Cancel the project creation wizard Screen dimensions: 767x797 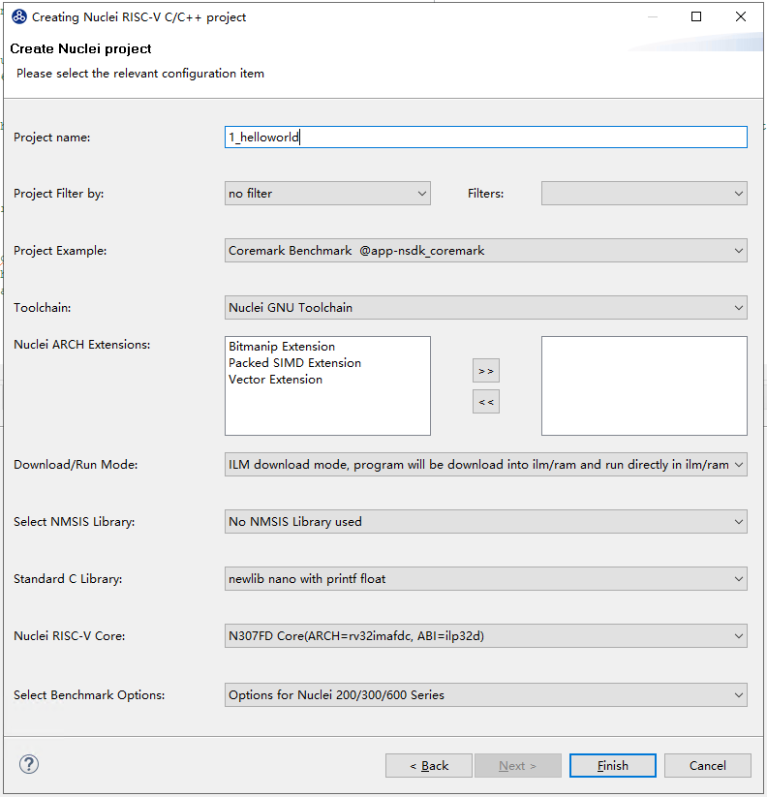click(707, 766)
